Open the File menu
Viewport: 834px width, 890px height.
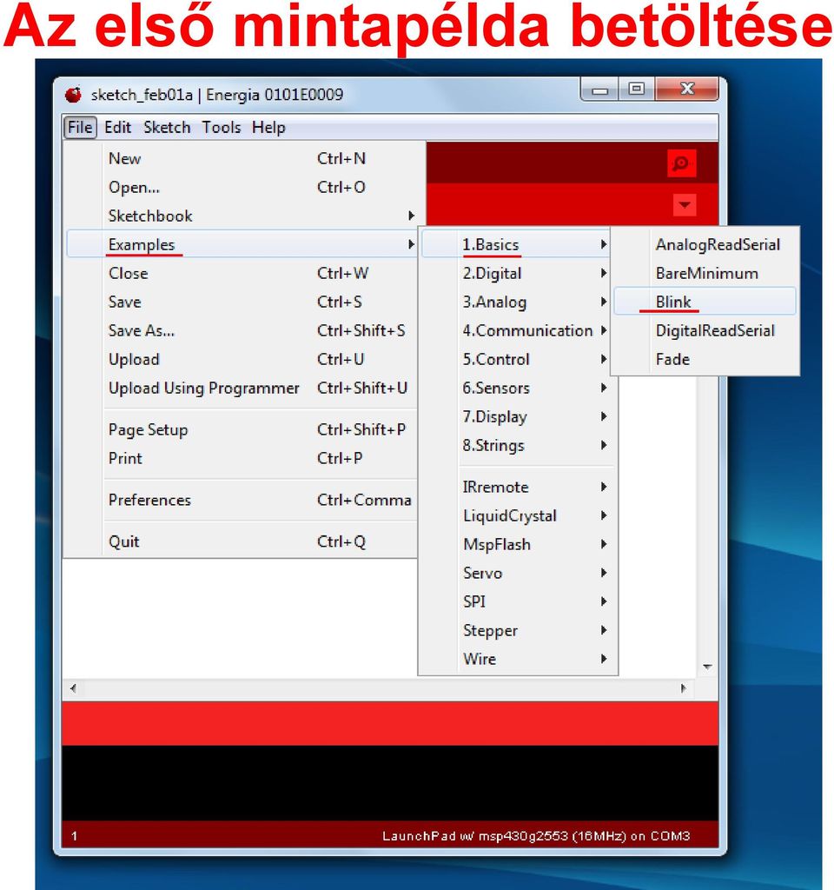tap(80, 127)
